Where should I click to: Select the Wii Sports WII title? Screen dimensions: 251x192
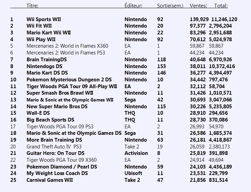click(44, 19)
